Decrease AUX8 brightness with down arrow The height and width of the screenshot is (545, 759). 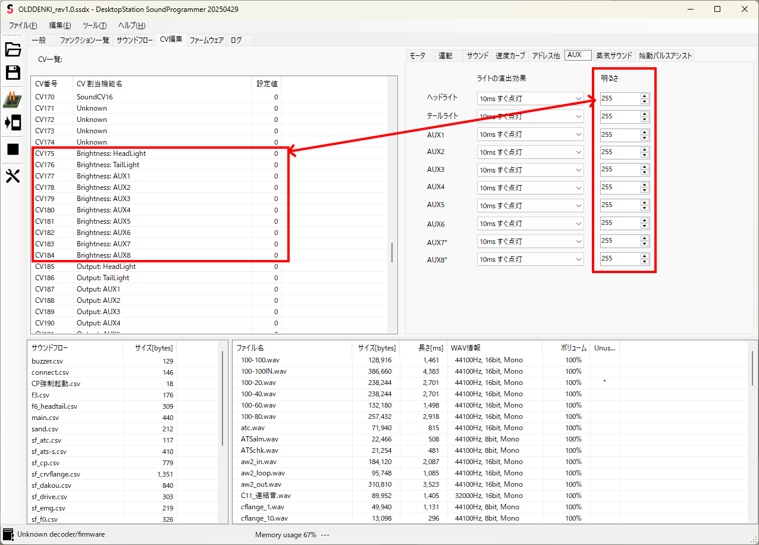[x=644, y=262]
